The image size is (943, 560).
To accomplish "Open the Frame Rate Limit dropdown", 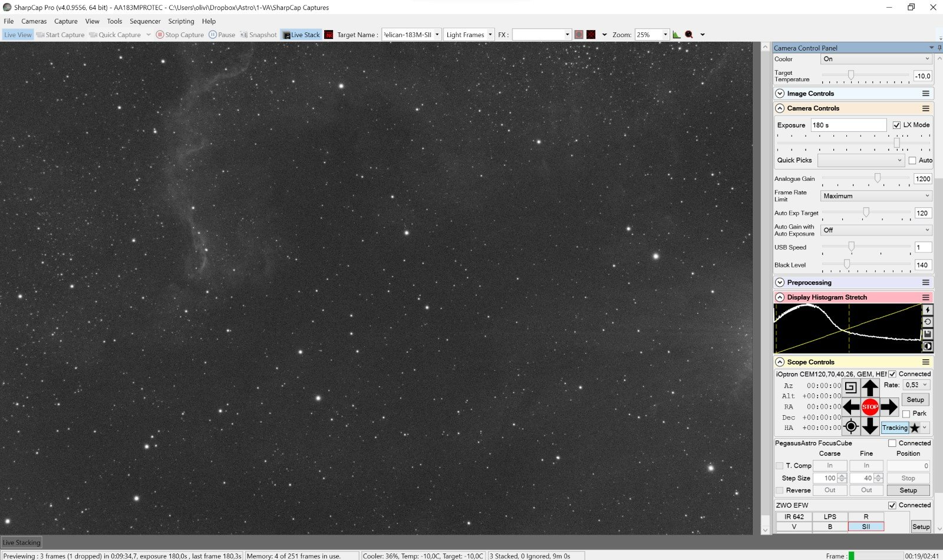I will (876, 196).
